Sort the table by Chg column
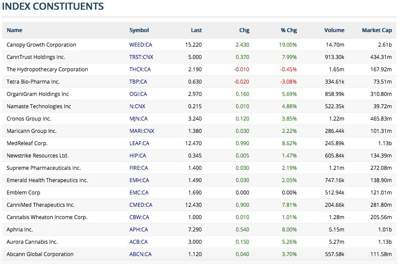Image resolution: width=398 pixels, height=264 pixels. 244,30
